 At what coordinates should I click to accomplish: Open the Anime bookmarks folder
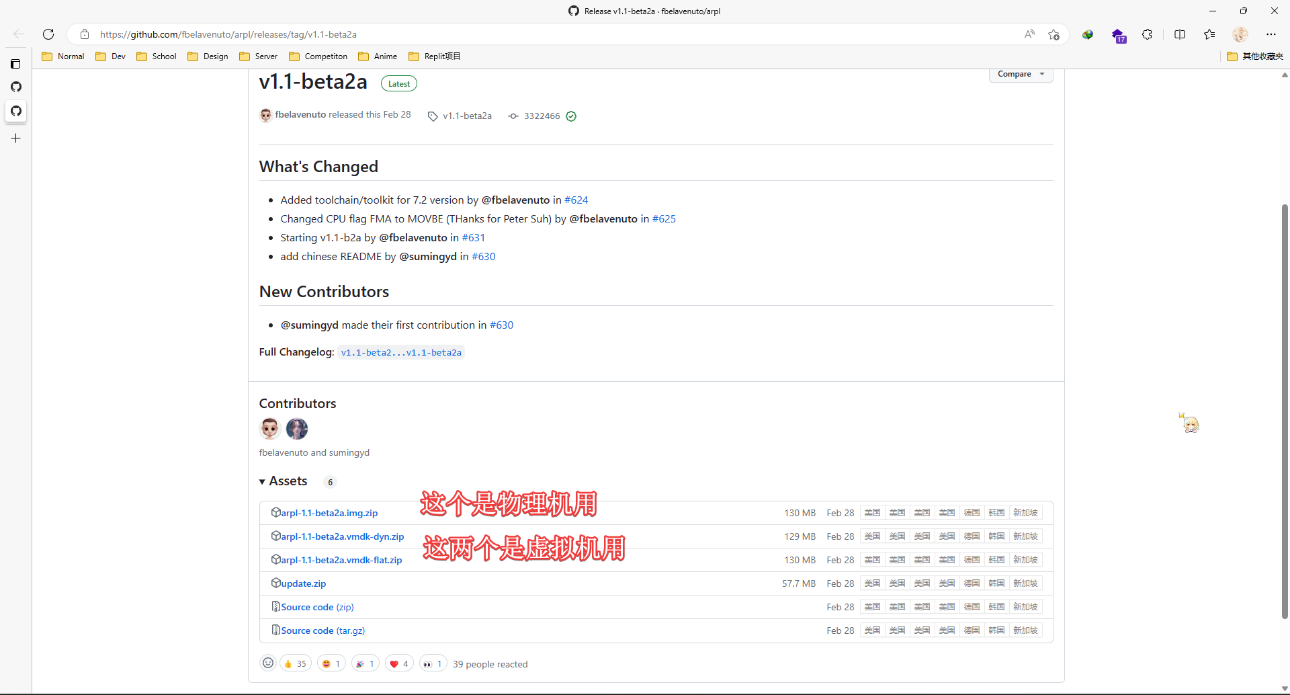(378, 56)
